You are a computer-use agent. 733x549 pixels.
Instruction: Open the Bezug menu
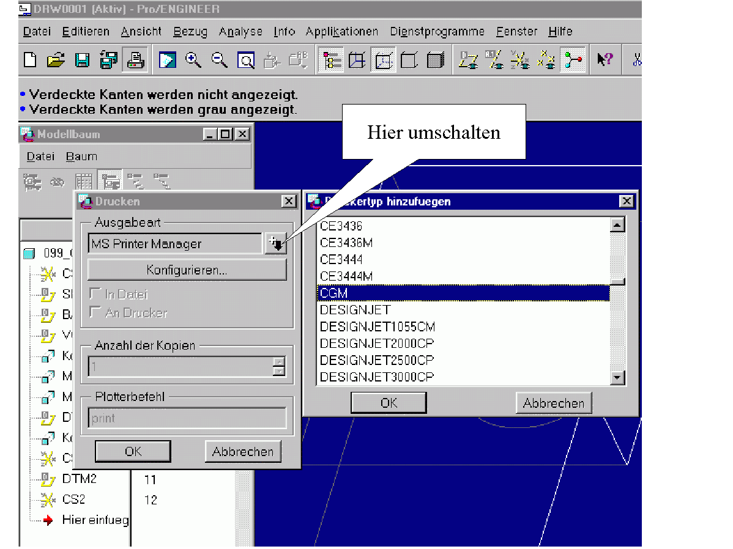coord(190,31)
